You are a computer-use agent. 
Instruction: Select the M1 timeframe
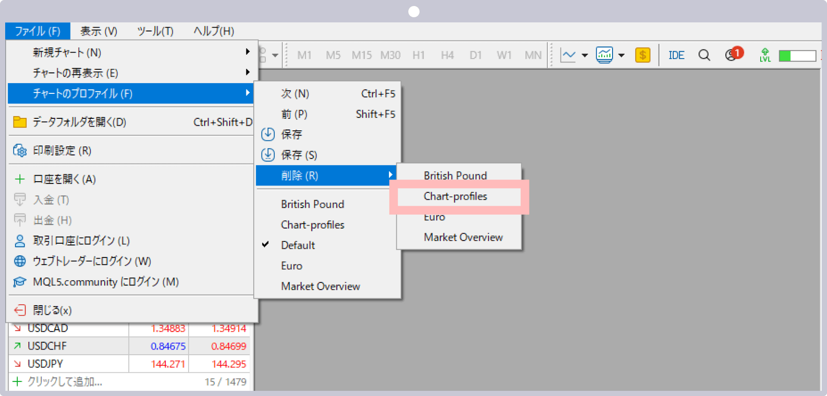point(304,55)
